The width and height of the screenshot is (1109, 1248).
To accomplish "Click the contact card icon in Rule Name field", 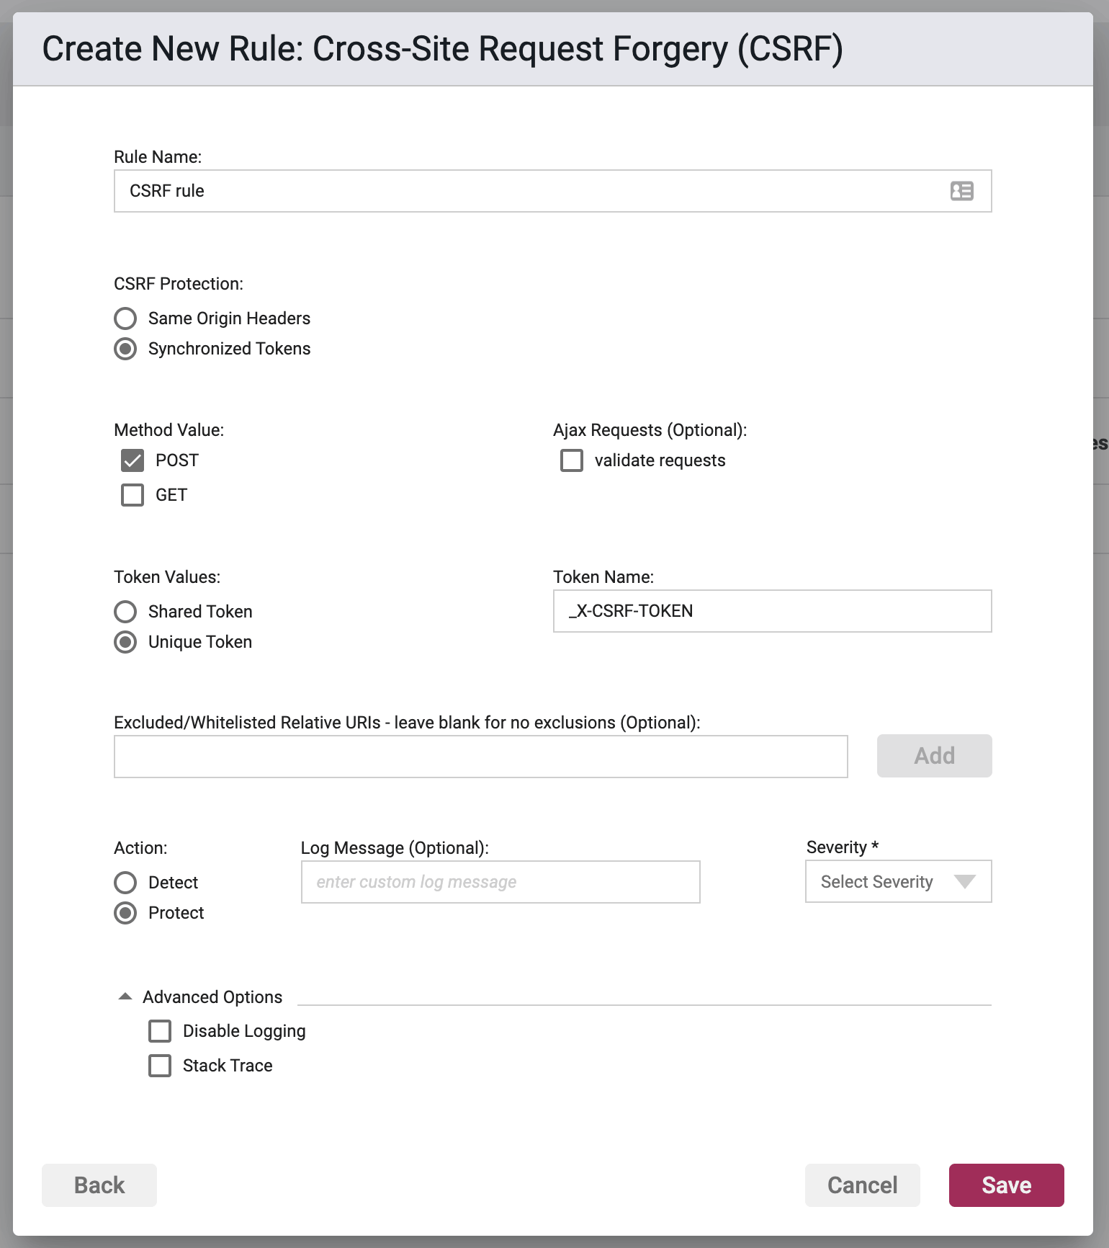I will tap(961, 191).
